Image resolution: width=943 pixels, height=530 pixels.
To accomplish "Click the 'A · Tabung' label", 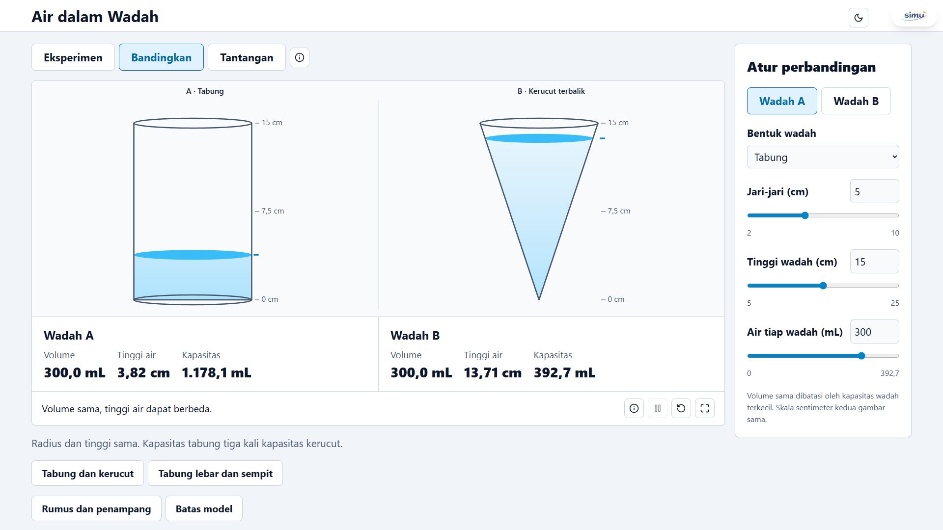I will click(x=205, y=91).
